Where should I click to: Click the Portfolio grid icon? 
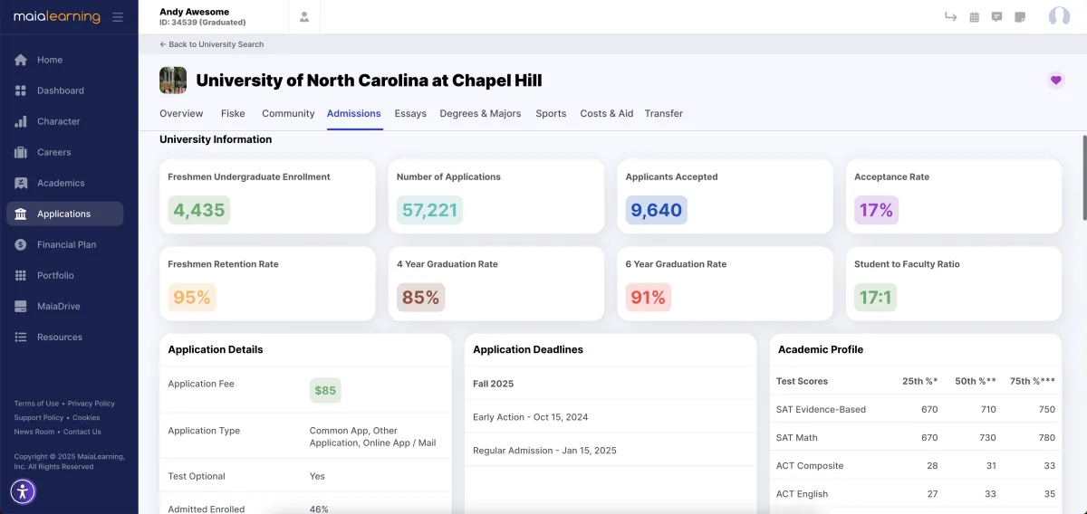(x=21, y=275)
